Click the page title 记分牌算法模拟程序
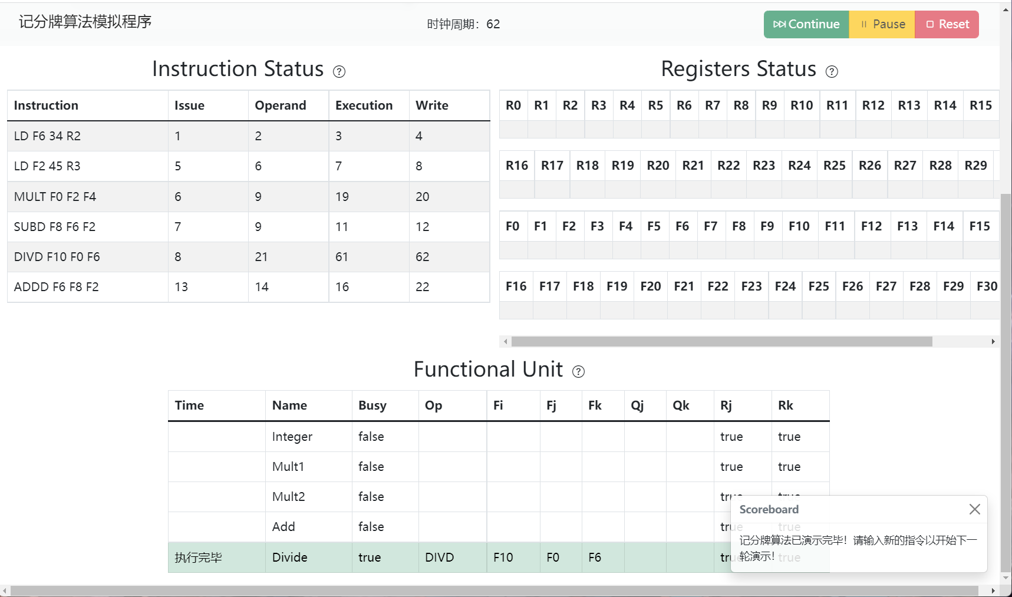This screenshot has width=1012, height=597. [x=85, y=22]
